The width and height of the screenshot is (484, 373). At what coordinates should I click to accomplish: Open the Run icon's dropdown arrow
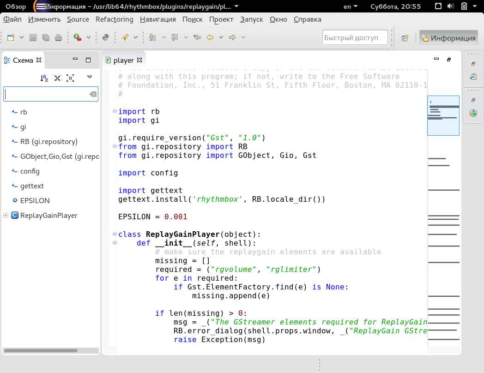(89, 38)
